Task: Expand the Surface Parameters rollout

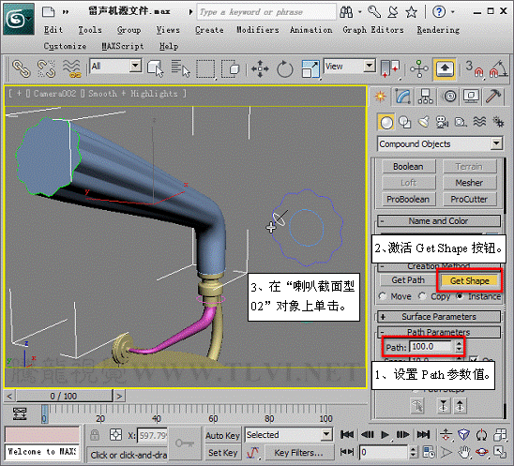Action: pyautogui.click(x=439, y=317)
